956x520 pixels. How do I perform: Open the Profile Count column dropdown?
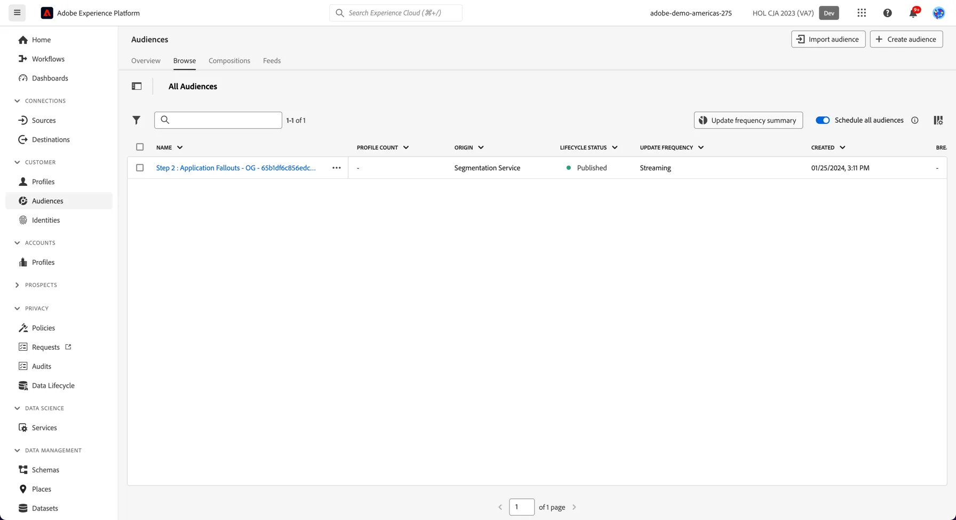(x=406, y=147)
